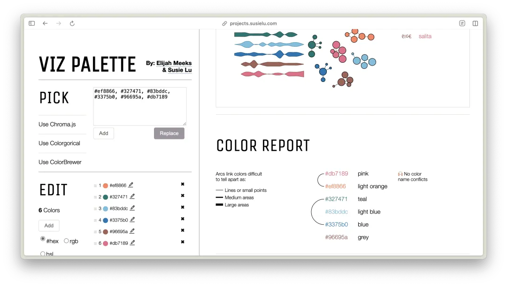Open Use ColorBrewer option
This screenshot has height=286, width=507.
pos(60,162)
